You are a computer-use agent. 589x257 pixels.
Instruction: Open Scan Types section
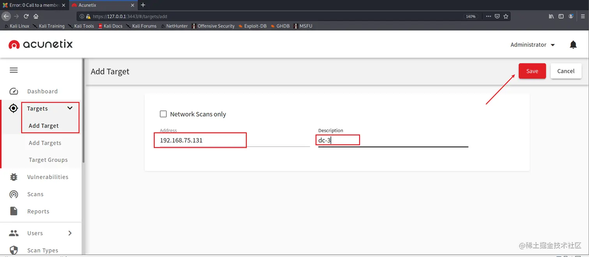click(43, 250)
